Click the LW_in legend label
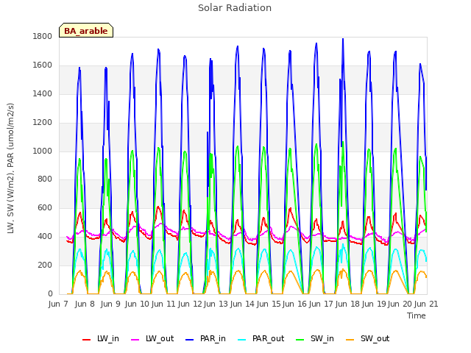 point(108,338)
